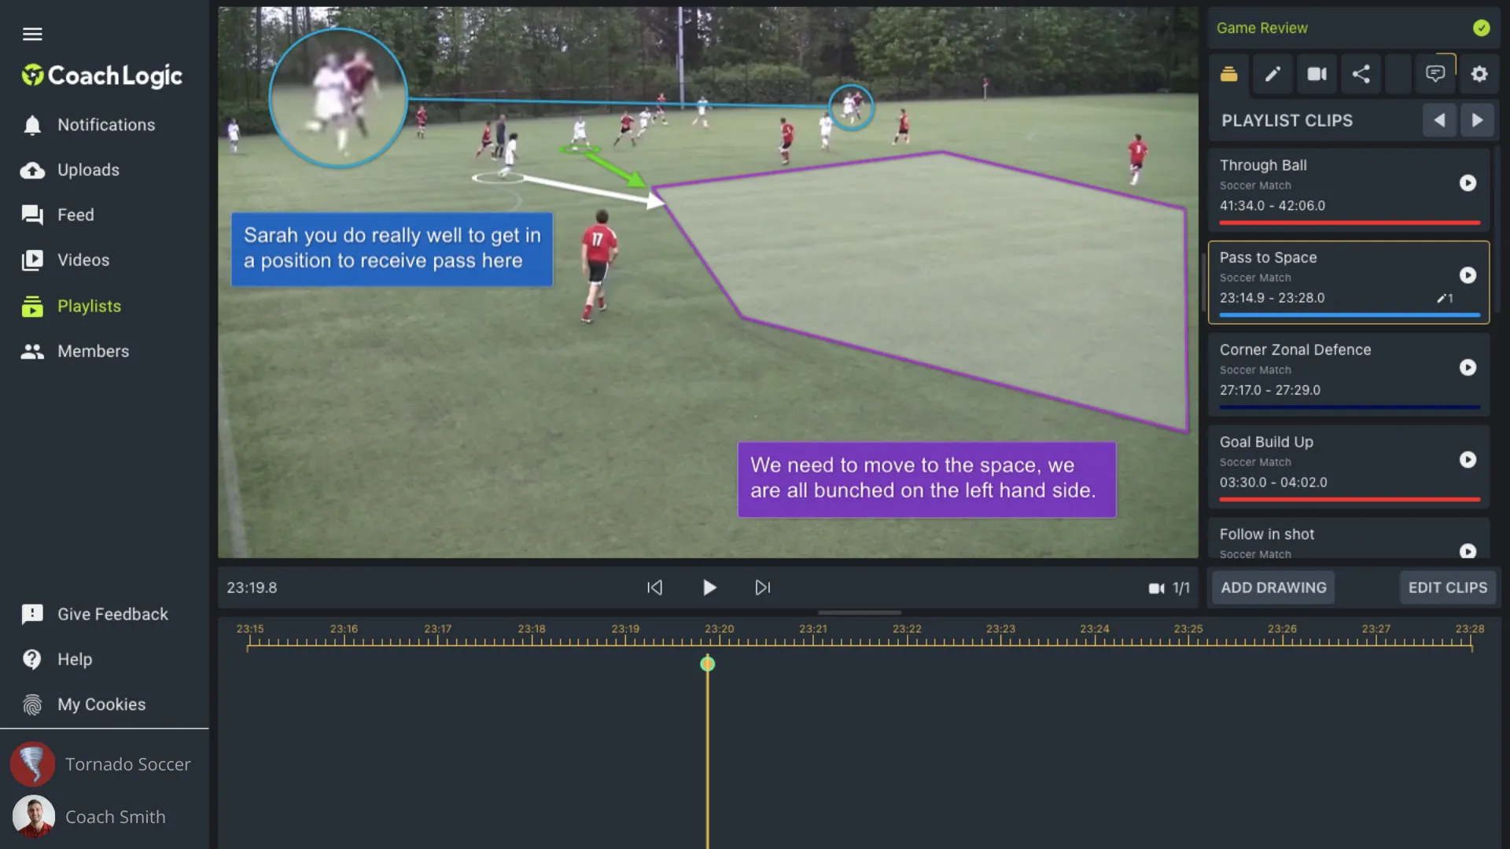Click the timeline playhead marker
This screenshot has height=849, width=1510.
pos(707,664)
